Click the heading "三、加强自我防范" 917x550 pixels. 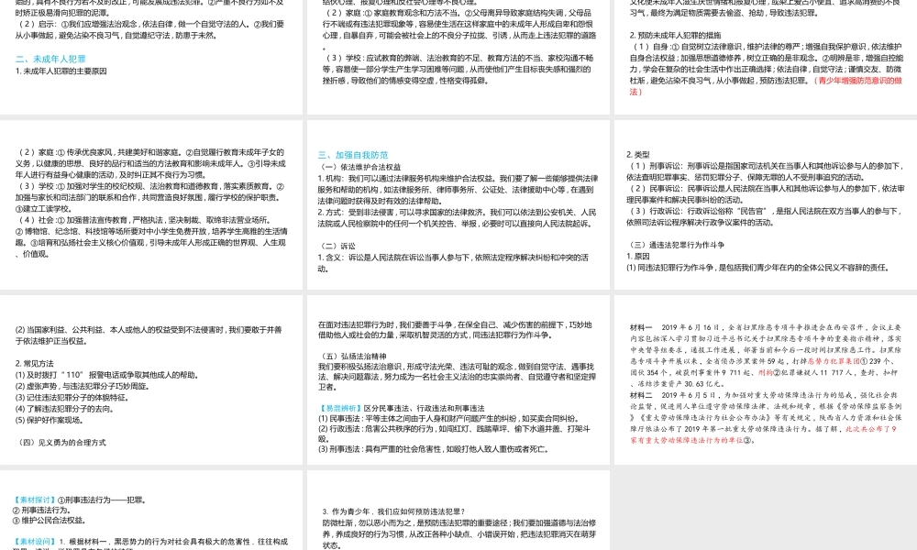[x=353, y=155]
